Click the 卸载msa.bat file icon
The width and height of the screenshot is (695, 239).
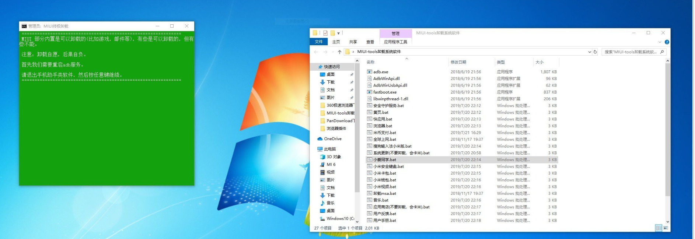pyautogui.click(x=369, y=193)
